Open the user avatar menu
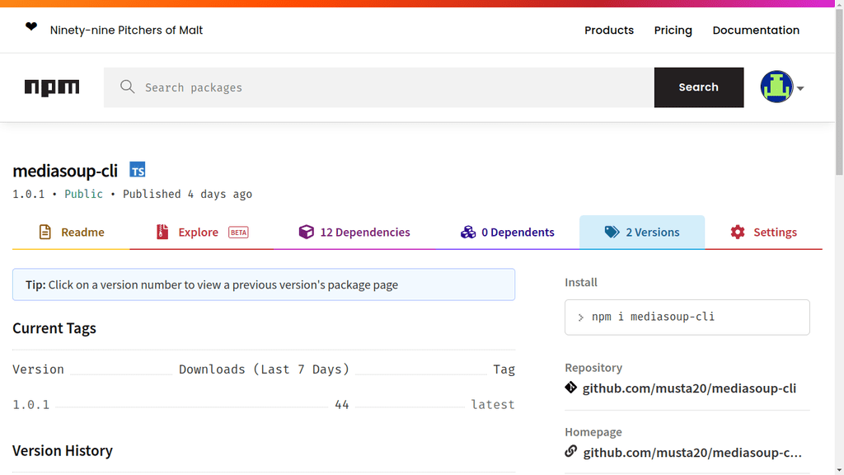This screenshot has width=844, height=475. (x=776, y=87)
